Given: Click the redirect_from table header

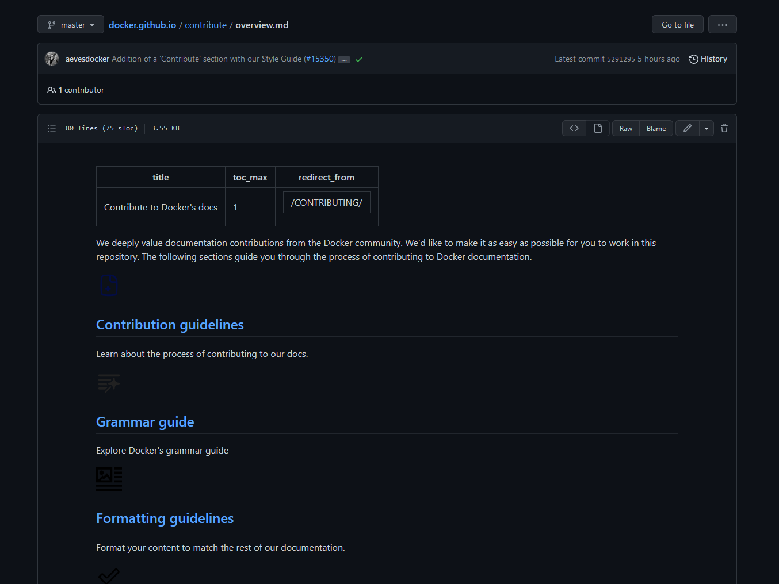Looking at the screenshot, I should 326,177.
